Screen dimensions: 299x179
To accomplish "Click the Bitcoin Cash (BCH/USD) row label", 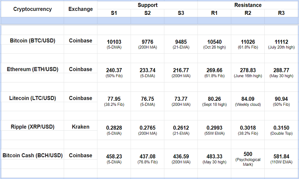I will click(x=32, y=155).
